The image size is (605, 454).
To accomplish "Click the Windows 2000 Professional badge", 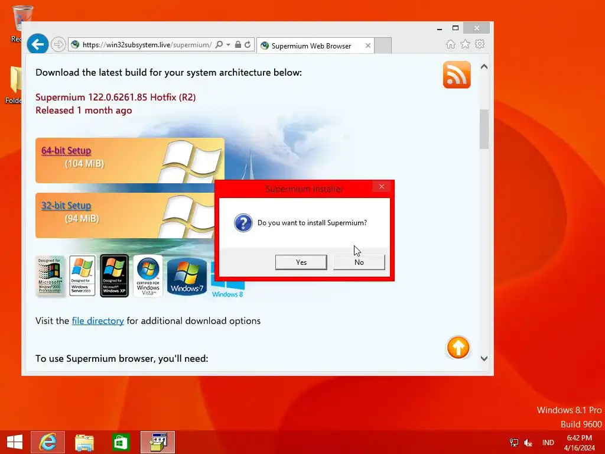I will [x=50, y=276].
